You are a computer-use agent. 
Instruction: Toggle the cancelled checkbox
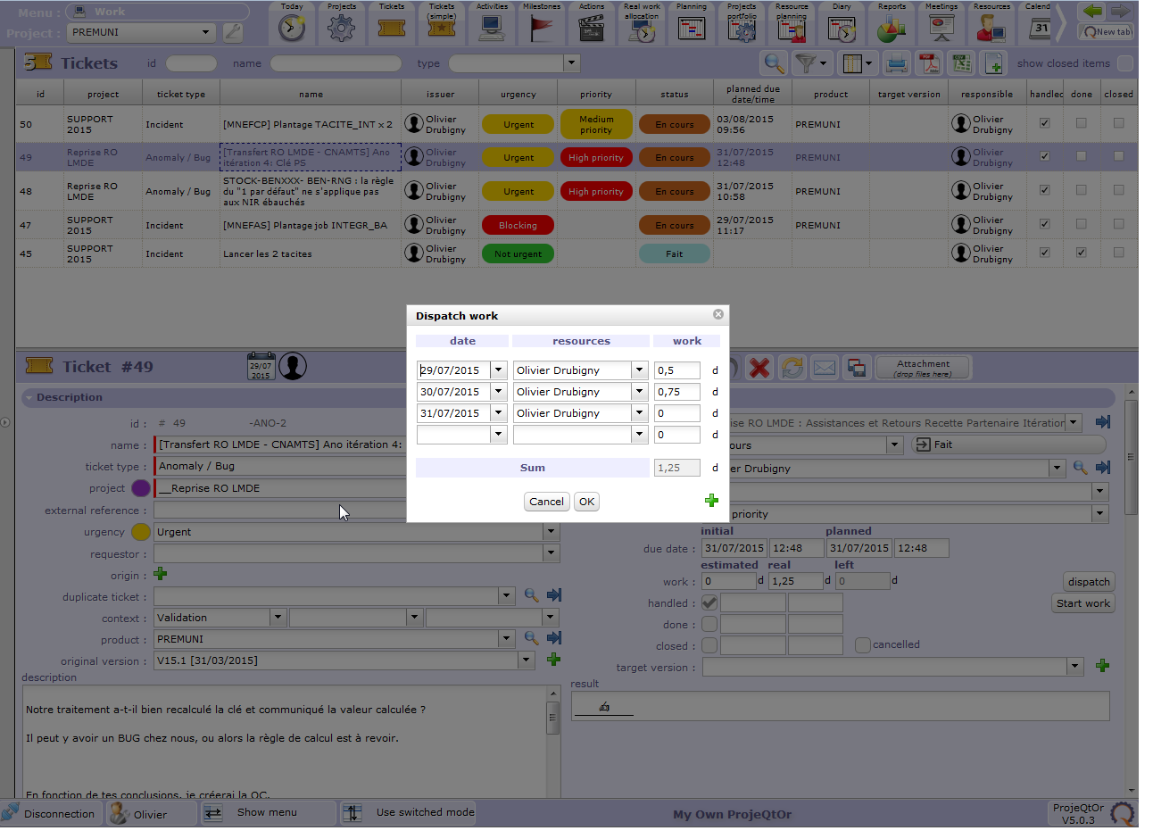click(863, 645)
